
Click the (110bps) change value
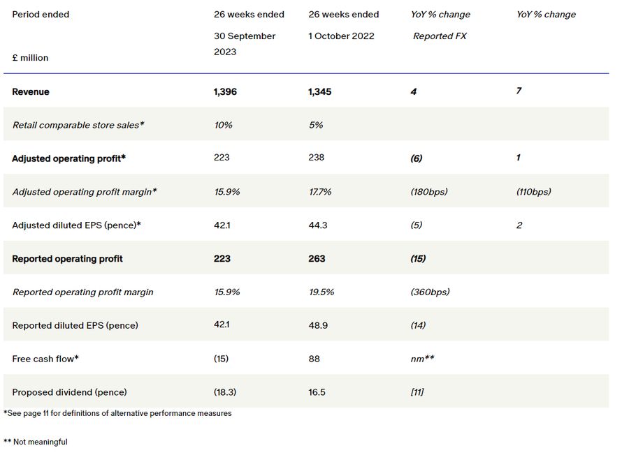tap(533, 191)
